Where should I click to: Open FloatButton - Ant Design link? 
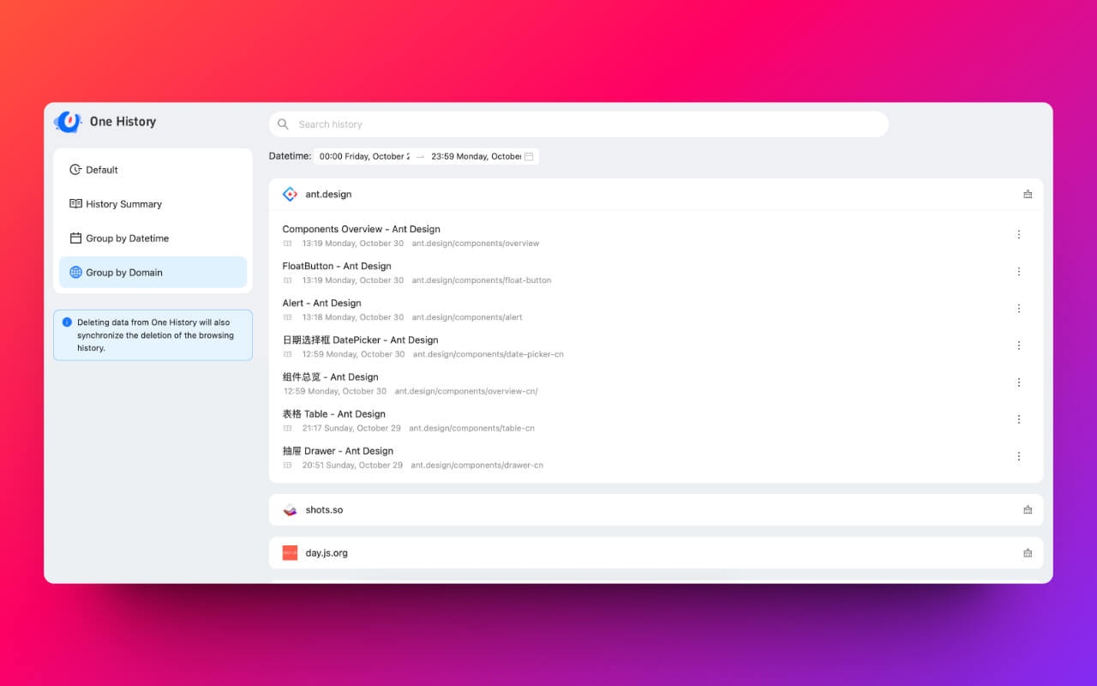tap(337, 267)
